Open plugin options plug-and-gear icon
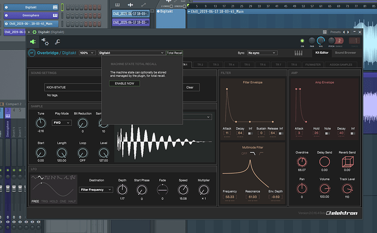 point(45,42)
